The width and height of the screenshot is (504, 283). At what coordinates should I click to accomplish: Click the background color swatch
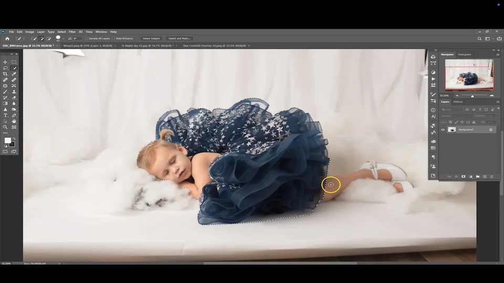13,145
